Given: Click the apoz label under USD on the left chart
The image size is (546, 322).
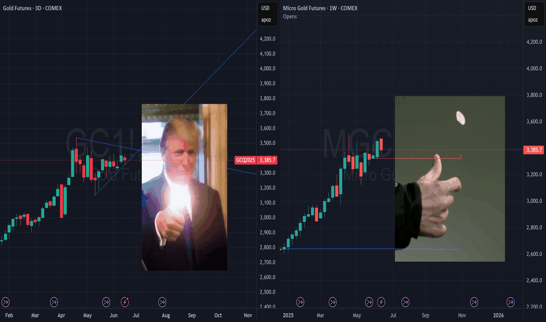Looking at the screenshot, I should point(266,20).
